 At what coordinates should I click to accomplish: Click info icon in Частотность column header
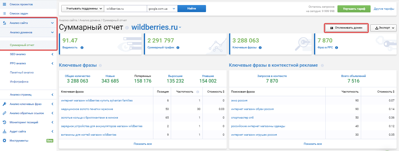(197, 92)
